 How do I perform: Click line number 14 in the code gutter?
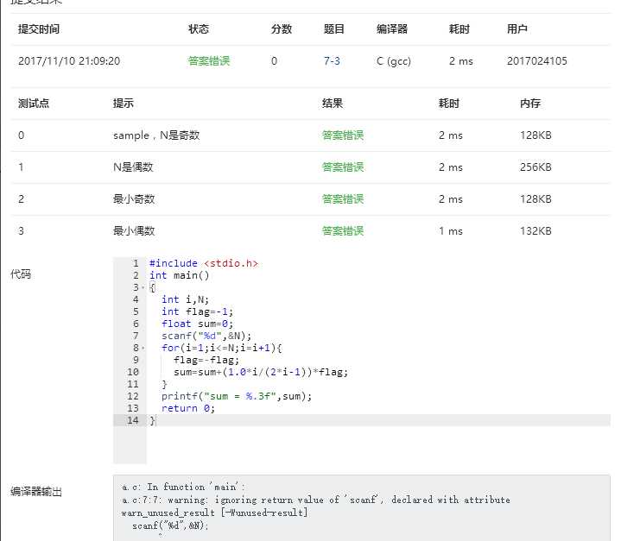(132, 420)
